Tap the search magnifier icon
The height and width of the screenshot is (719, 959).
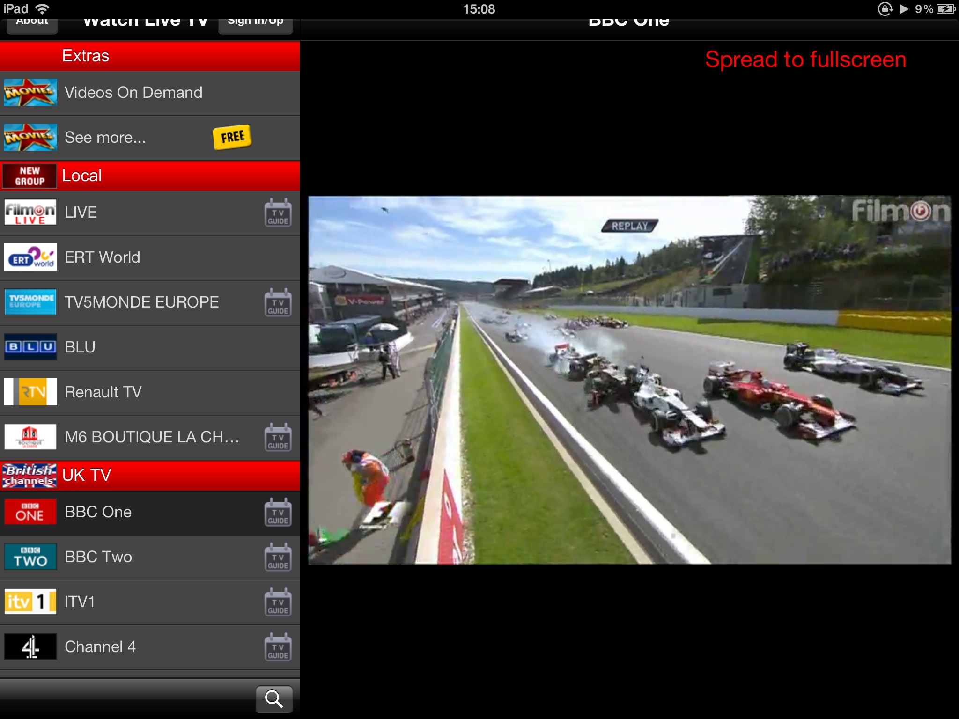[274, 699]
